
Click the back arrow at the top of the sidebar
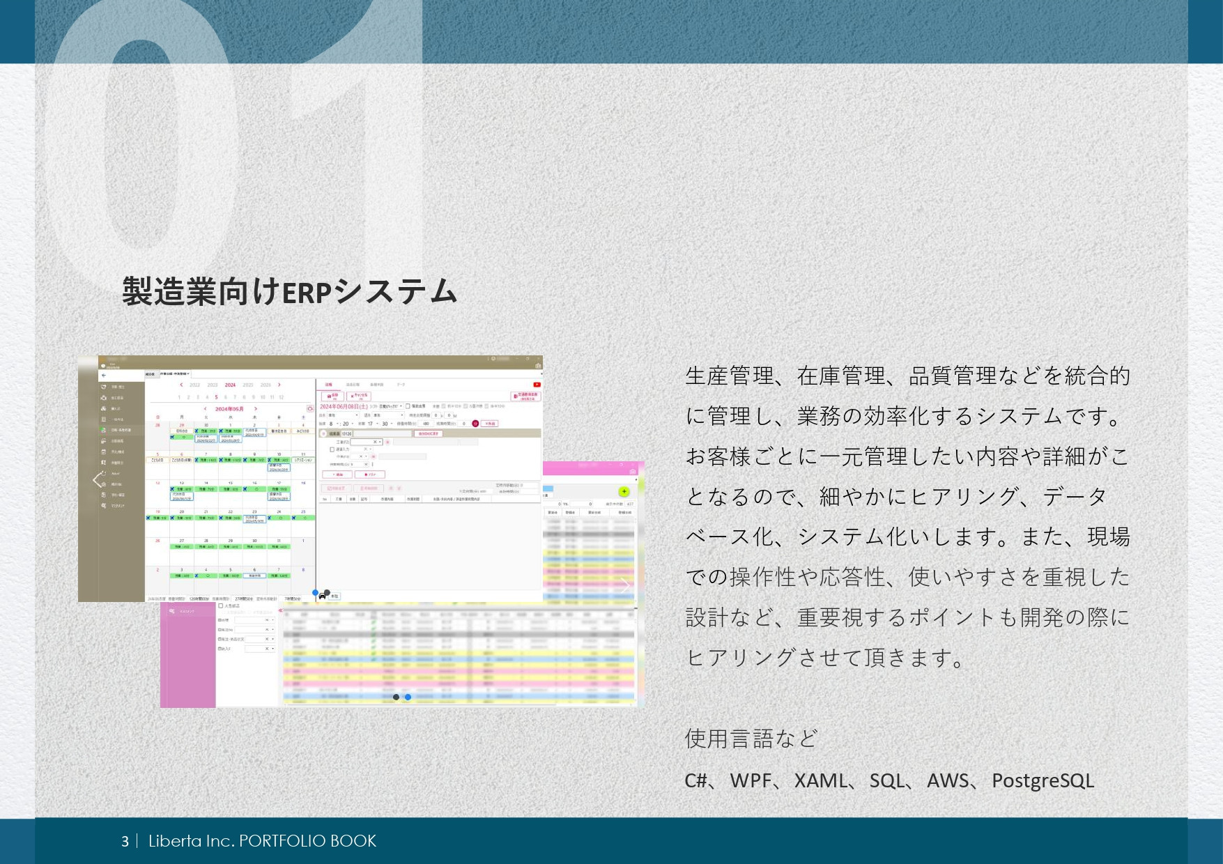[103, 376]
